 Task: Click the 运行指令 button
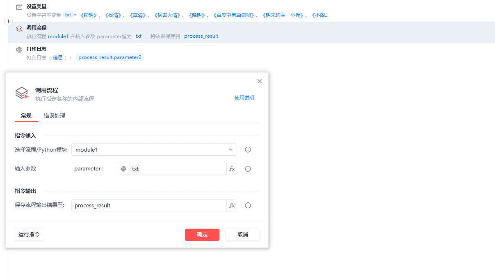[29, 234]
